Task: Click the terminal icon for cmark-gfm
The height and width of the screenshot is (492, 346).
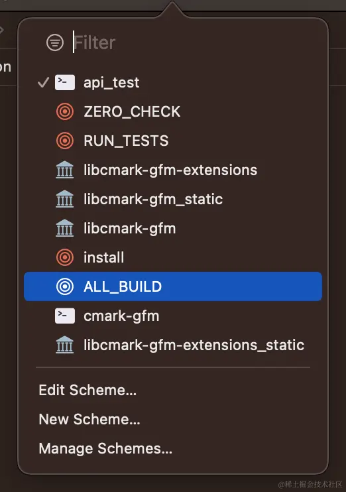Action: (x=65, y=316)
